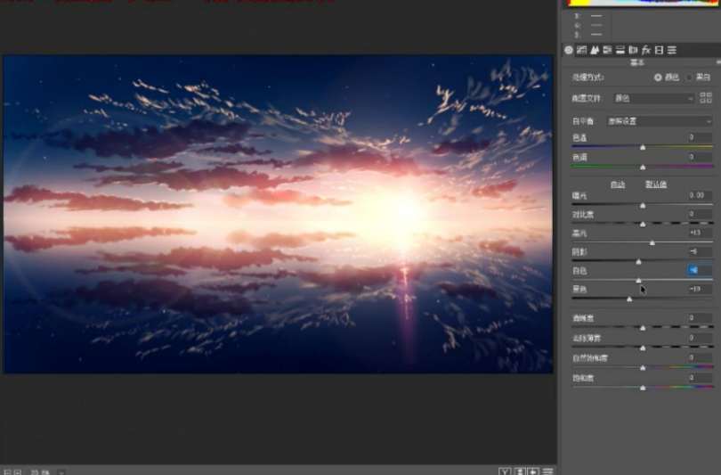The height and width of the screenshot is (475, 721).
Task: Open the fx Effects panel icon
Action: 646,50
